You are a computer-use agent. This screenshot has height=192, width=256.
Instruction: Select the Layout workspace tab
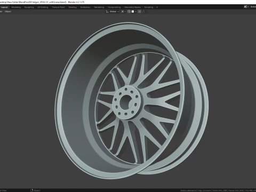point(4,7)
